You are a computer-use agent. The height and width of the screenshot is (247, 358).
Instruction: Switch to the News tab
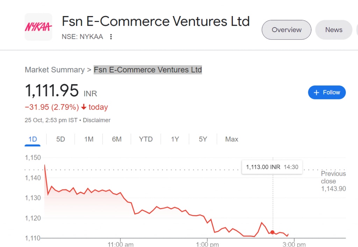(x=334, y=30)
